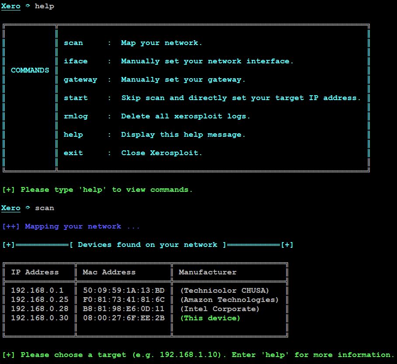Click '(Technicolor CHUSA)' manufacturer entry

click(x=224, y=290)
